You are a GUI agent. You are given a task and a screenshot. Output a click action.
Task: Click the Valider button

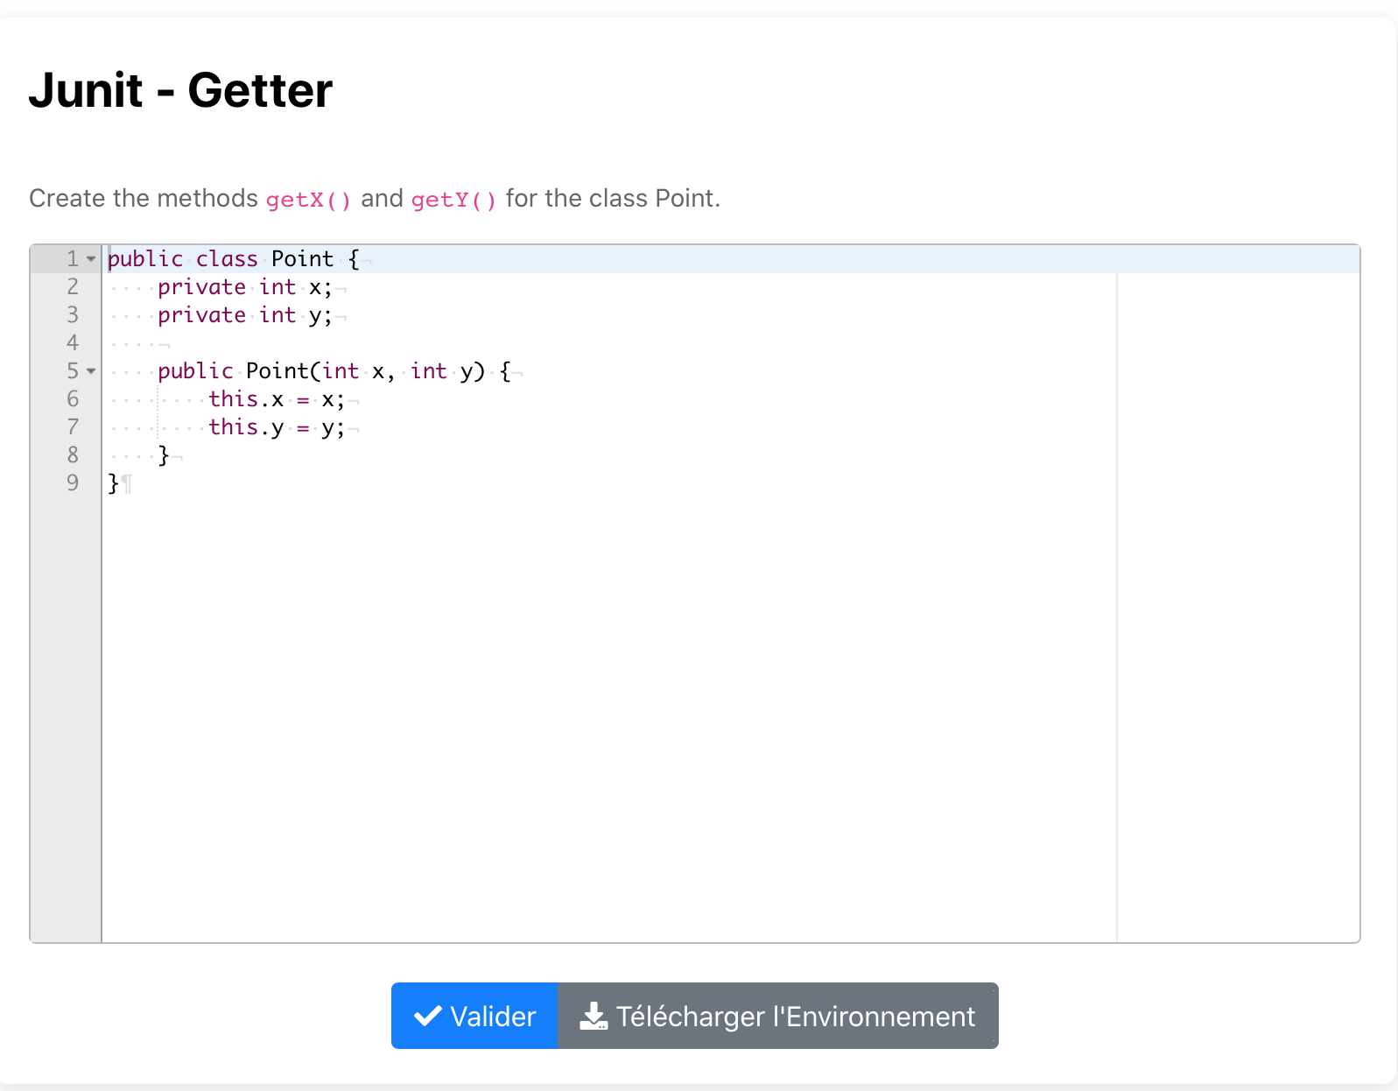coord(474,1016)
